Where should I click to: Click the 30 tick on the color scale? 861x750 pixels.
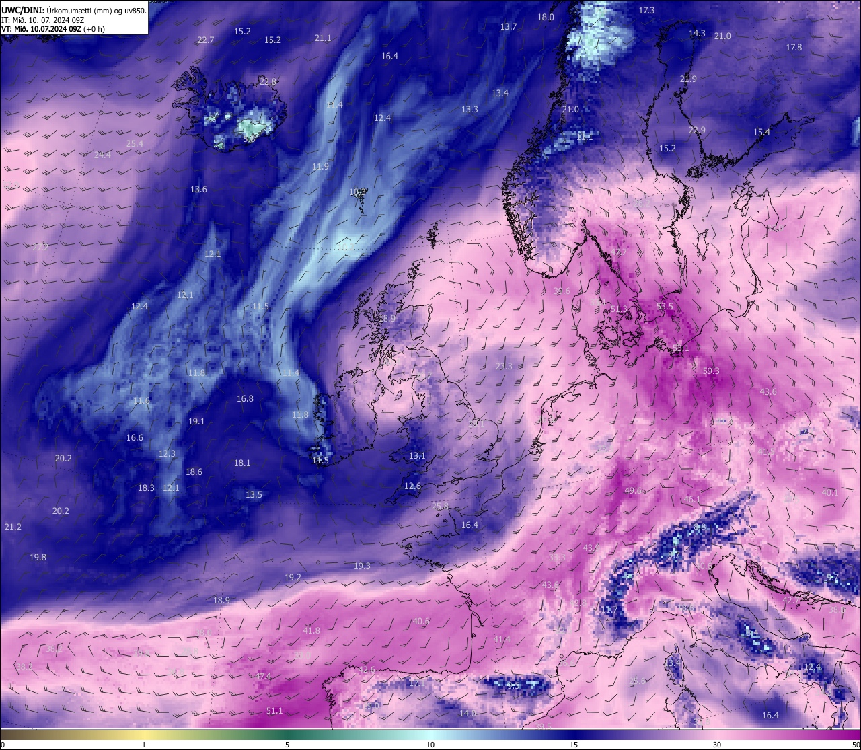(717, 745)
